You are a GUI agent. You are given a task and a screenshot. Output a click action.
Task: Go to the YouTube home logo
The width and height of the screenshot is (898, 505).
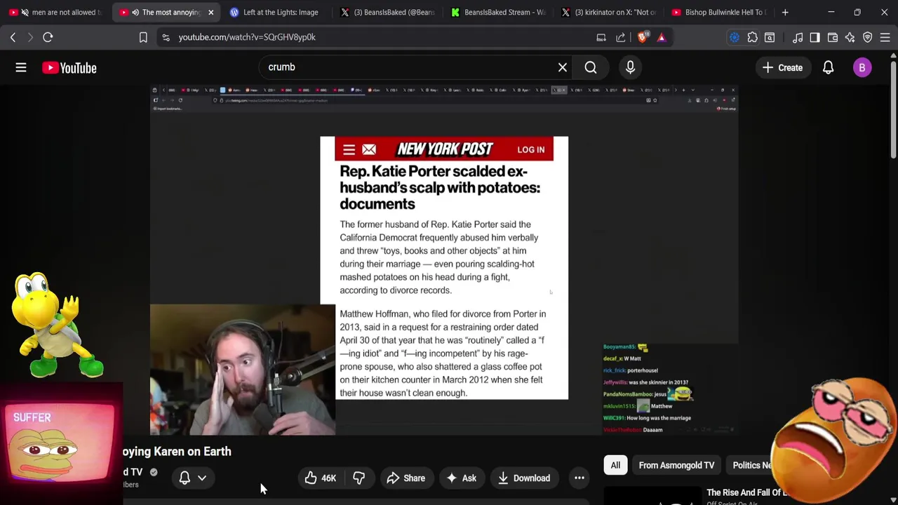point(69,68)
